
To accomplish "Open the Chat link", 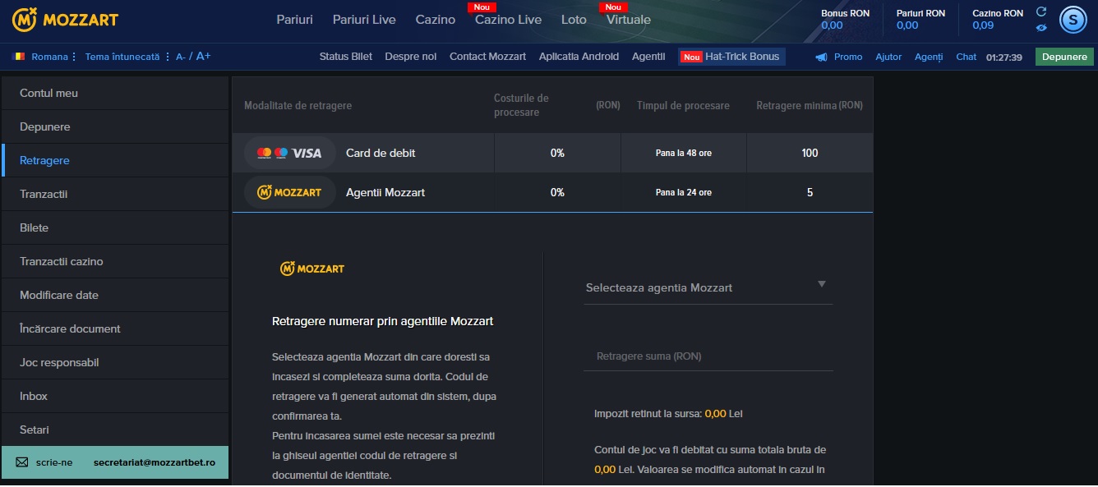I will [x=967, y=57].
